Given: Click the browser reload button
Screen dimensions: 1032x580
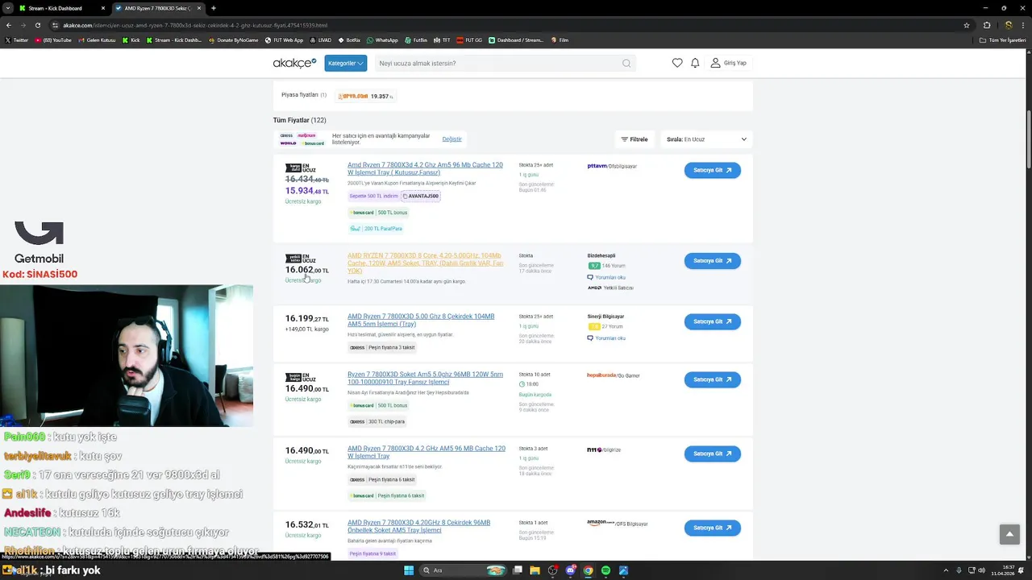Looking at the screenshot, I should pos(38,25).
